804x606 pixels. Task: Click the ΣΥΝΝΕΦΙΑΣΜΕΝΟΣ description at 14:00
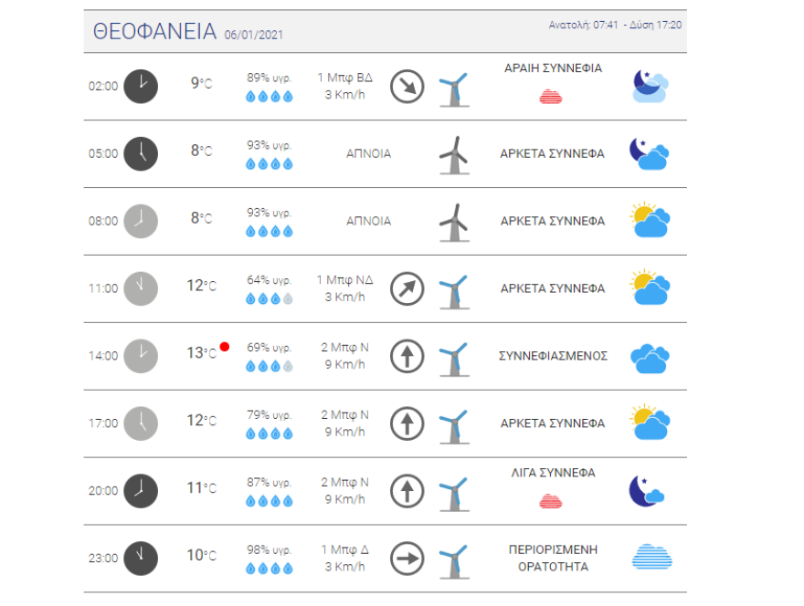553,356
